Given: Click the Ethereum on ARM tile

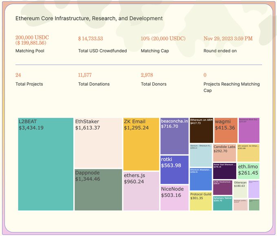Looking at the screenshot, I should [x=201, y=130].
